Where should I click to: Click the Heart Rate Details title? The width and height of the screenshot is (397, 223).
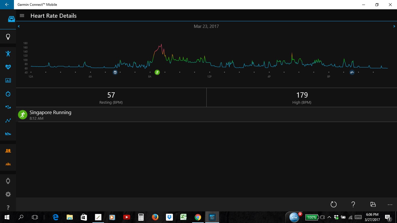(x=53, y=16)
